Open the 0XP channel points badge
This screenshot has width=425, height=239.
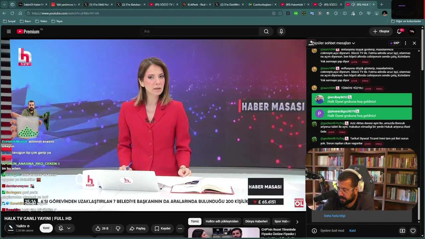click(x=395, y=43)
